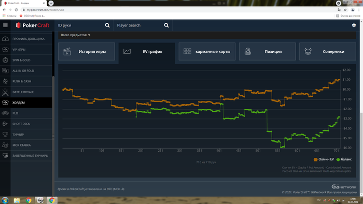This screenshot has width=363, height=204.
Task: Open the hamburger menu icon
Action: coord(5,25)
